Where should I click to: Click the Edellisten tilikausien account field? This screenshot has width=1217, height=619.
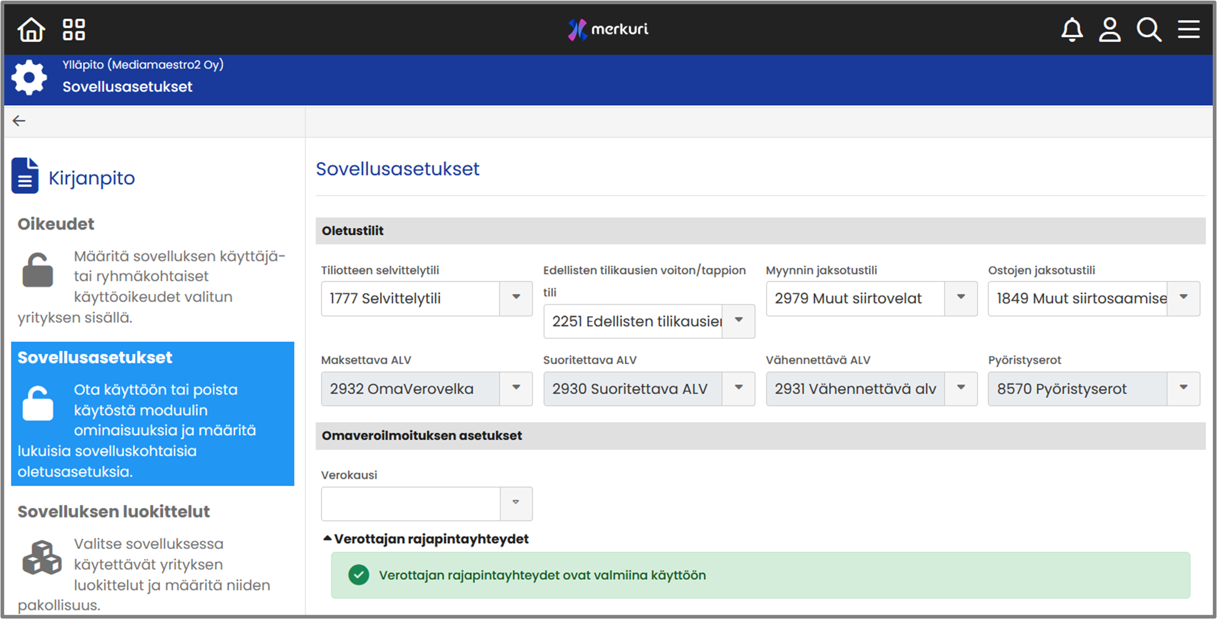tap(636, 321)
